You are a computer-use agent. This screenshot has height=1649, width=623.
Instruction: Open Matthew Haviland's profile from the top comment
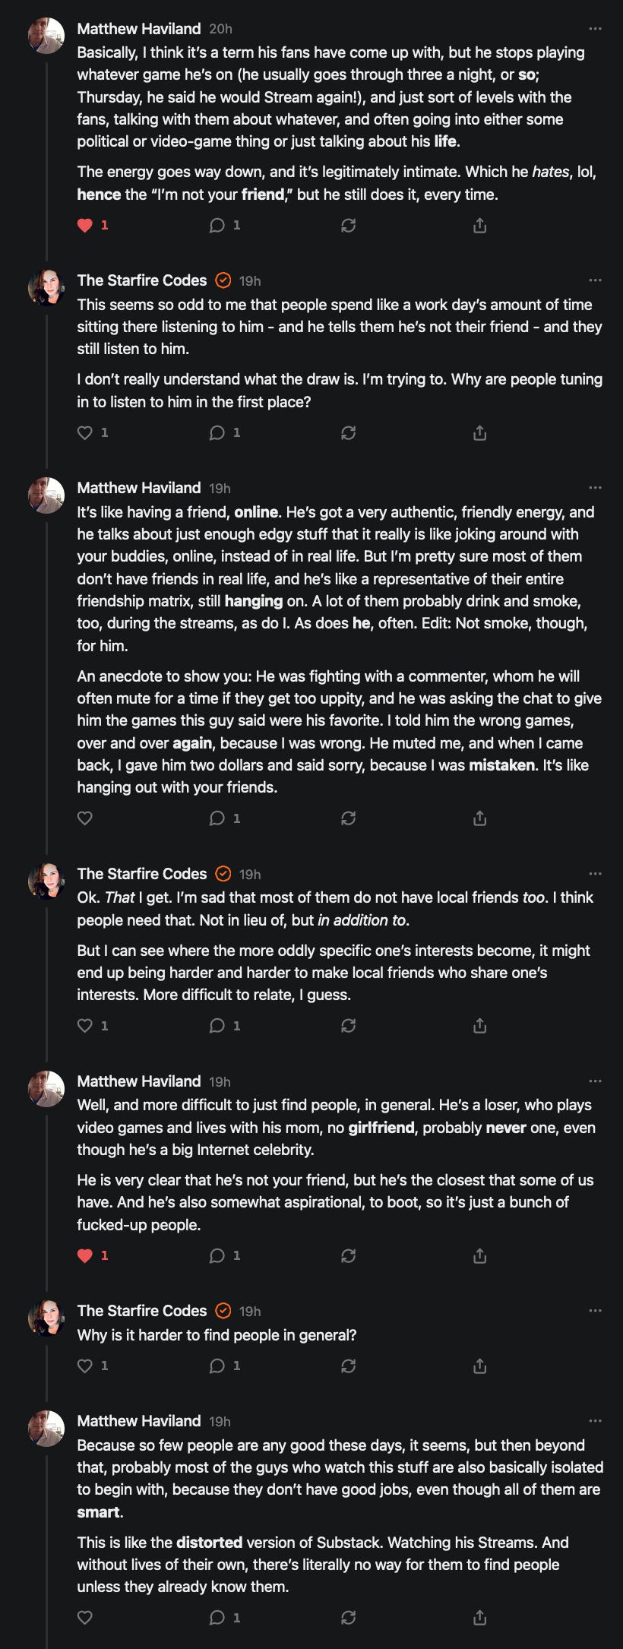pos(139,29)
